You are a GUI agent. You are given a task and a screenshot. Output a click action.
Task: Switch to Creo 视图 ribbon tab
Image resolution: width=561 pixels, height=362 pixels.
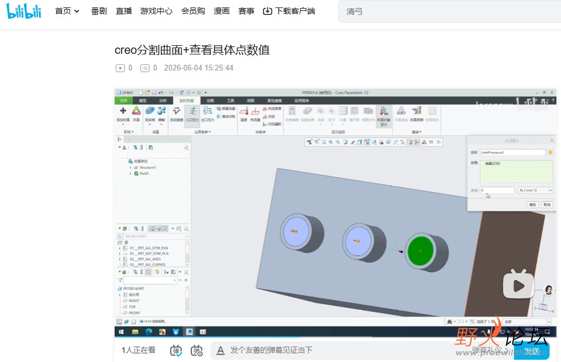tap(251, 100)
